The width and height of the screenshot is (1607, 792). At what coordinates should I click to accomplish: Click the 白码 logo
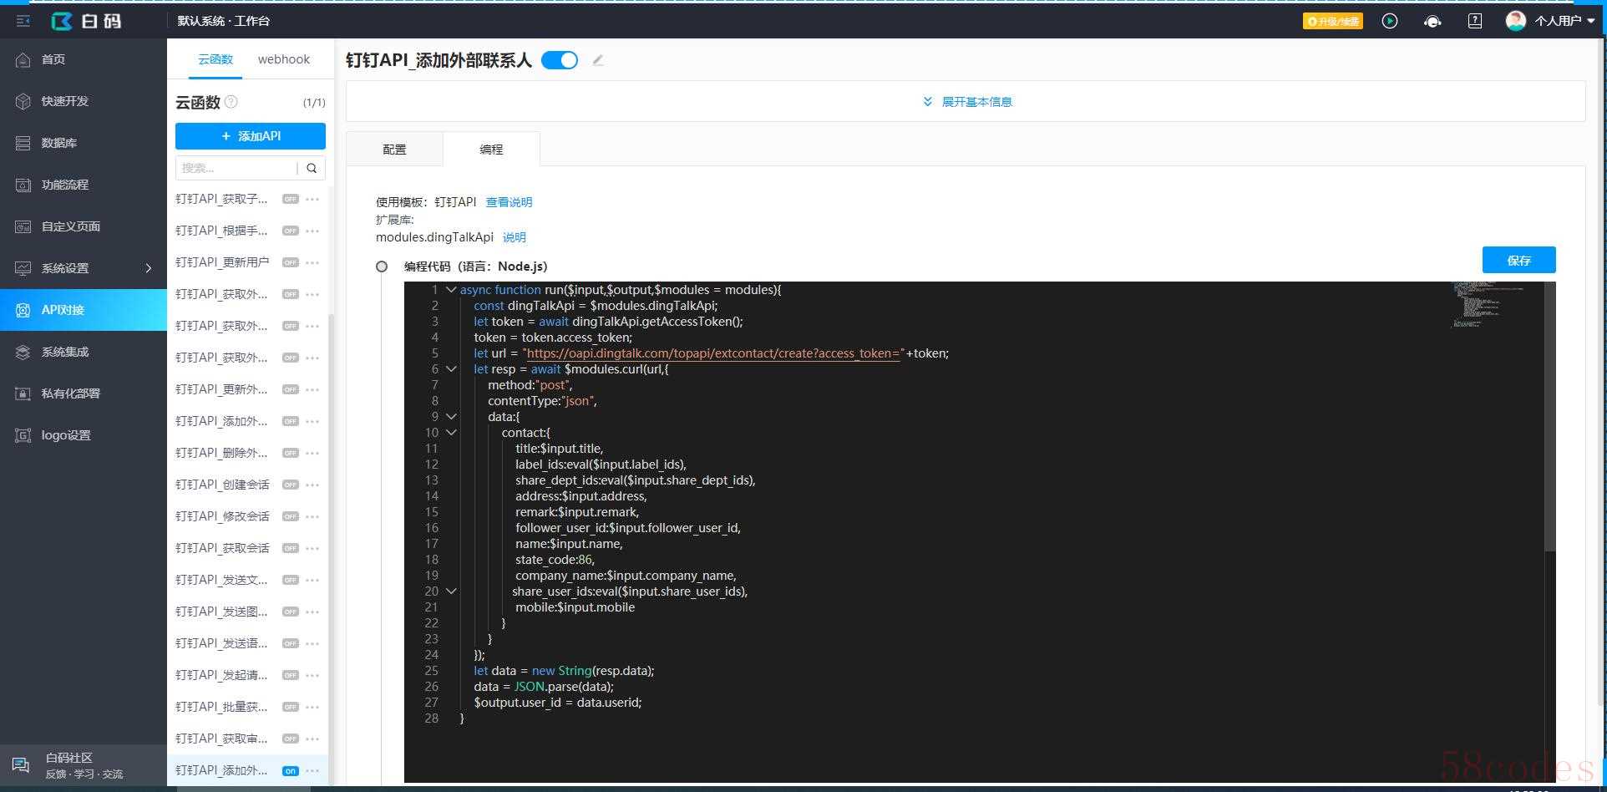tap(87, 21)
